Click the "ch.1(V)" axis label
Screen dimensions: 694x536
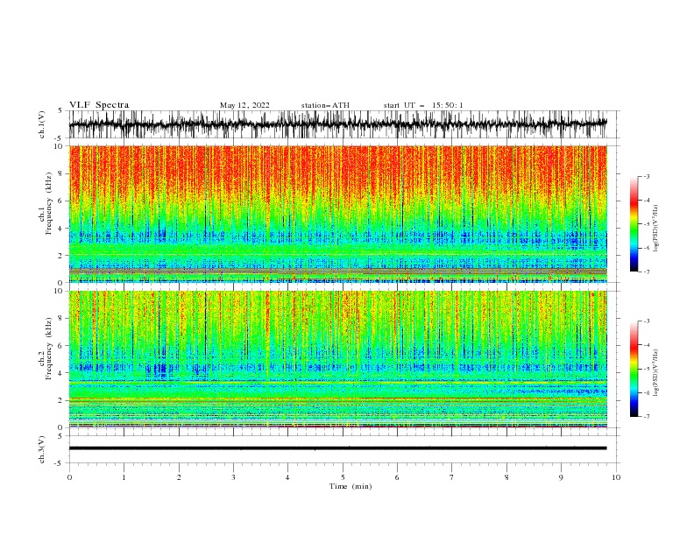pyautogui.click(x=42, y=124)
